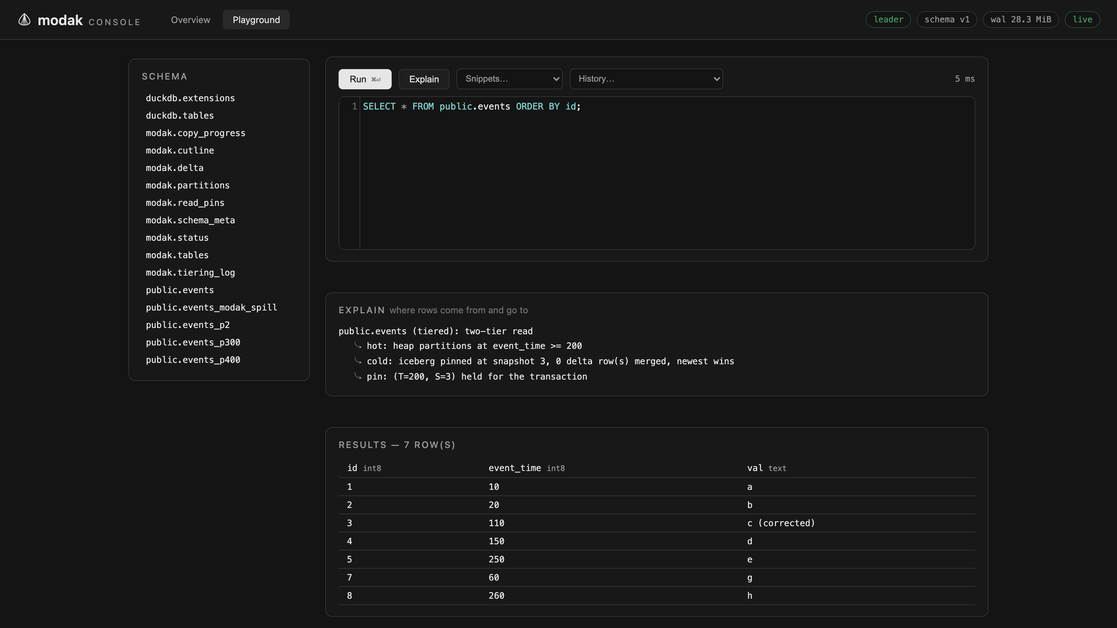Viewport: 1117px width, 628px height.
Task: Click 'public.events (tiered): two-tier read' line
Action: (435, 331)
